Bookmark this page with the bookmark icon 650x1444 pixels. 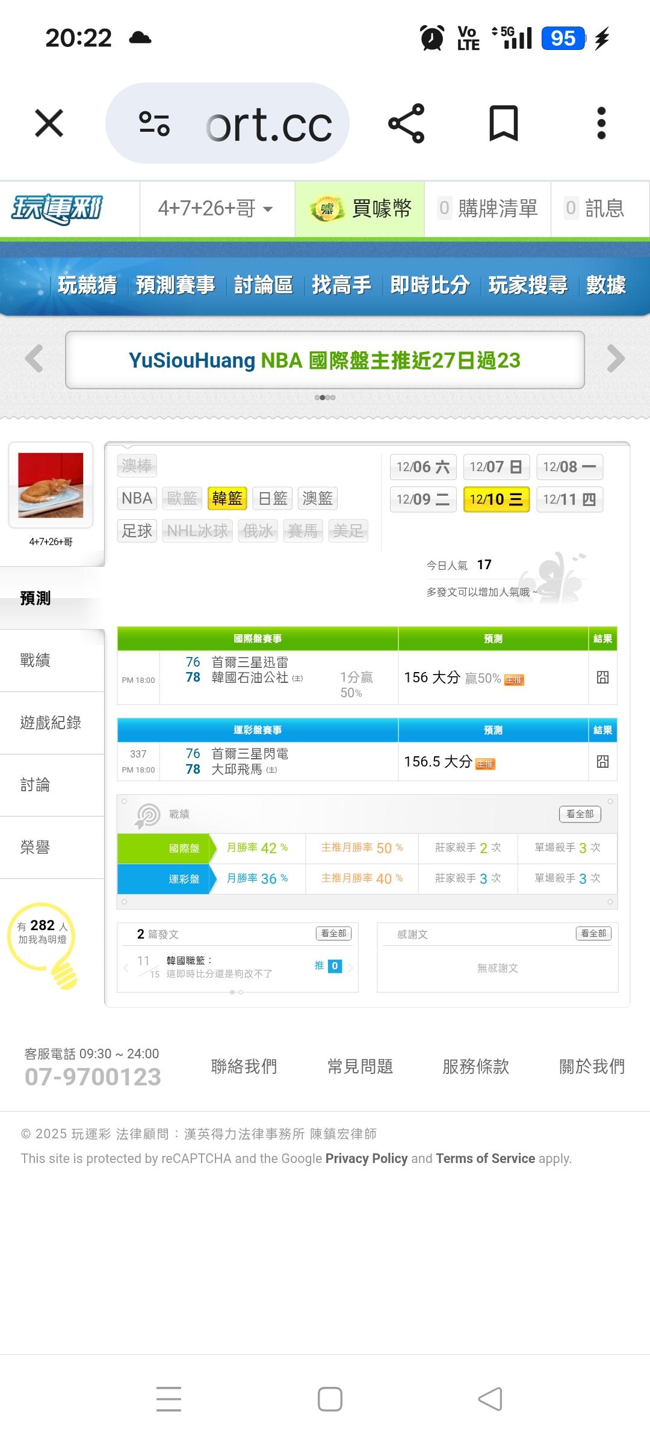[x=503, y=123]
